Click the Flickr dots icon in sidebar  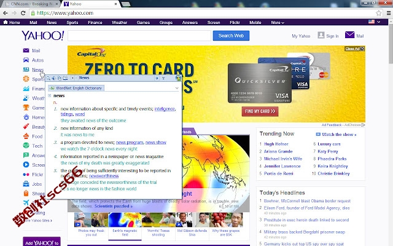click(x=26, y=175)
